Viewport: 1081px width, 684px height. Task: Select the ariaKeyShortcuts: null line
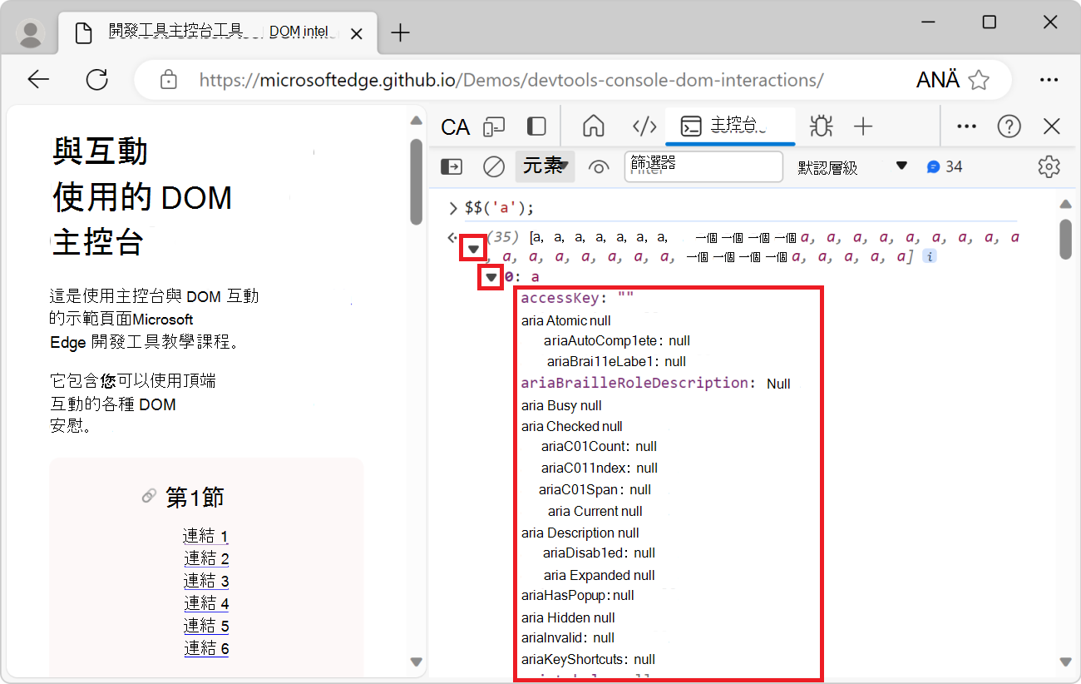click(x=589, y=659)
